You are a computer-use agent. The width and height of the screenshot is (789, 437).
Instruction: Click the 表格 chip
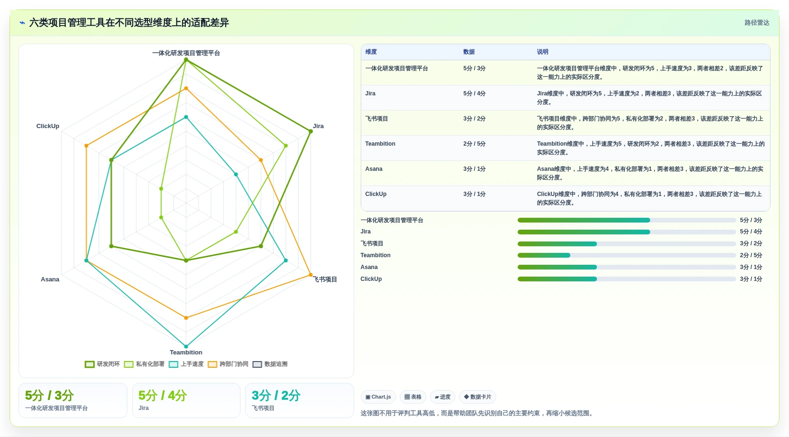(x=413, y=397)
